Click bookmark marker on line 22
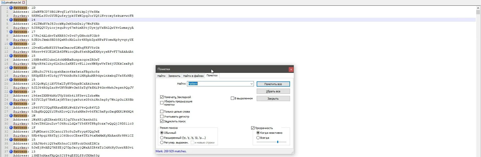 [11, 92]
